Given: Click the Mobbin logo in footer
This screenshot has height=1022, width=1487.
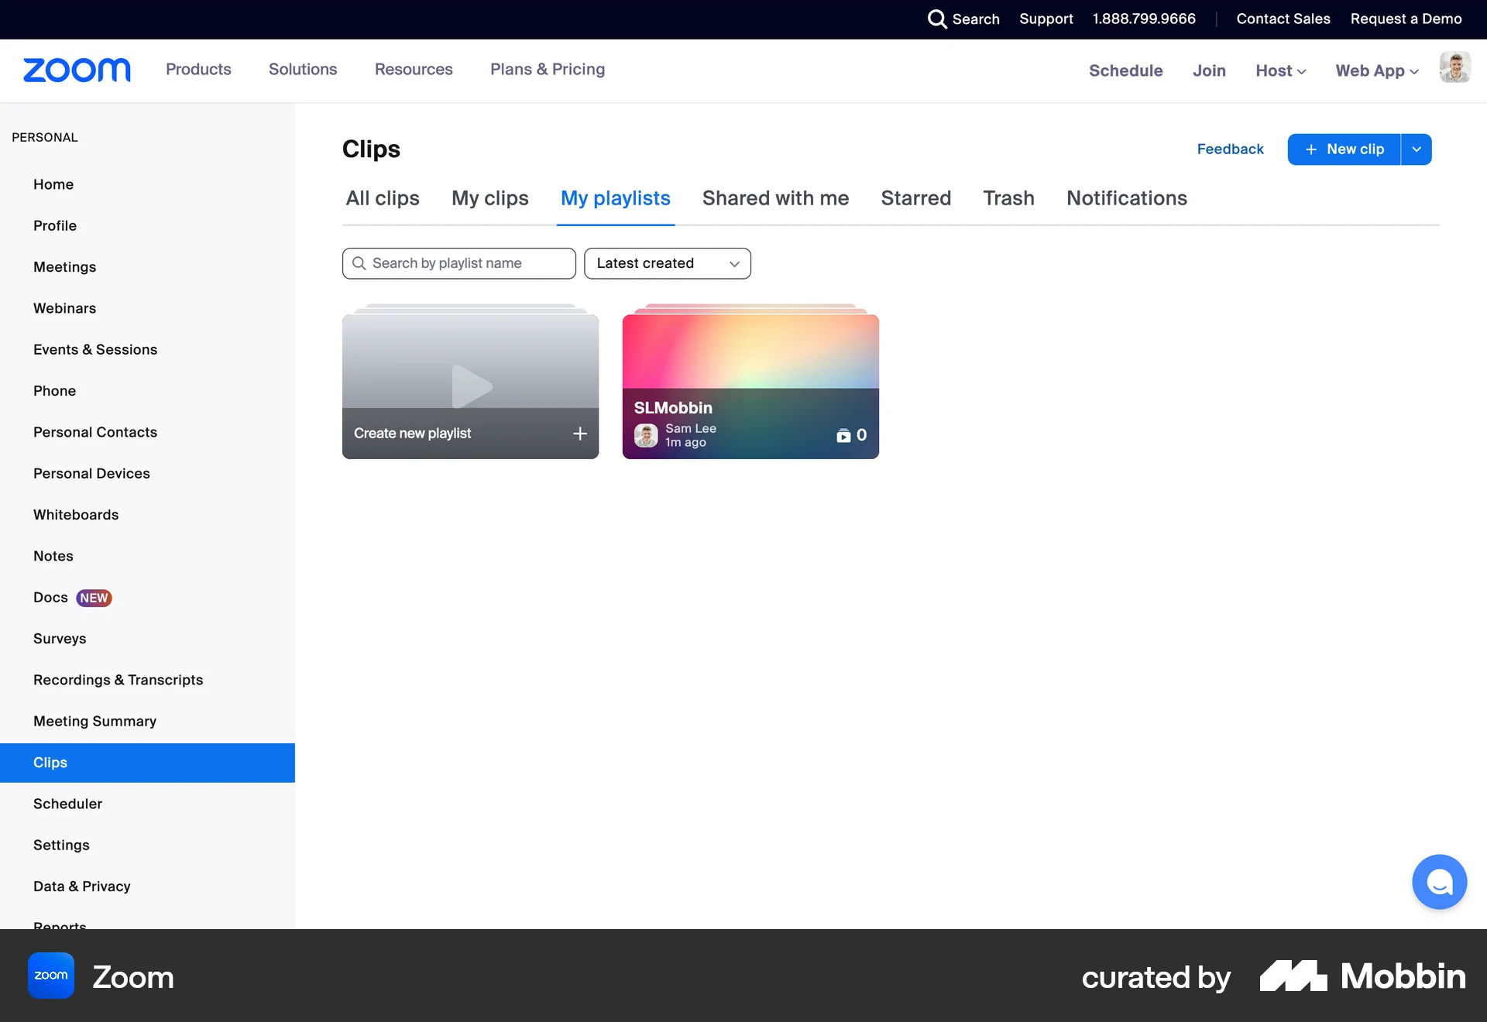Looking at the screenshot, I should (x=1362, y=976).
